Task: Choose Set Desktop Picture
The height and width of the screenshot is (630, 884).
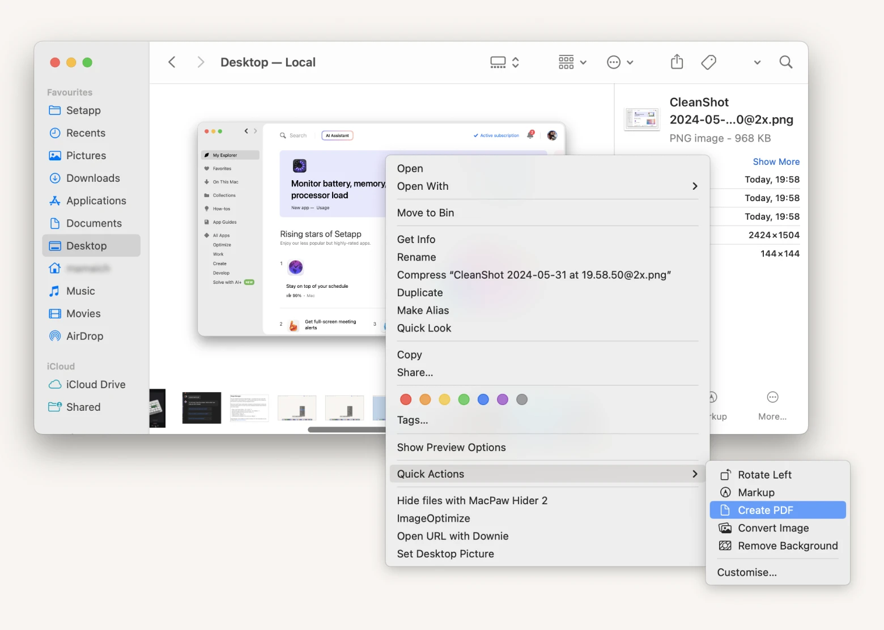Action: 547,554
